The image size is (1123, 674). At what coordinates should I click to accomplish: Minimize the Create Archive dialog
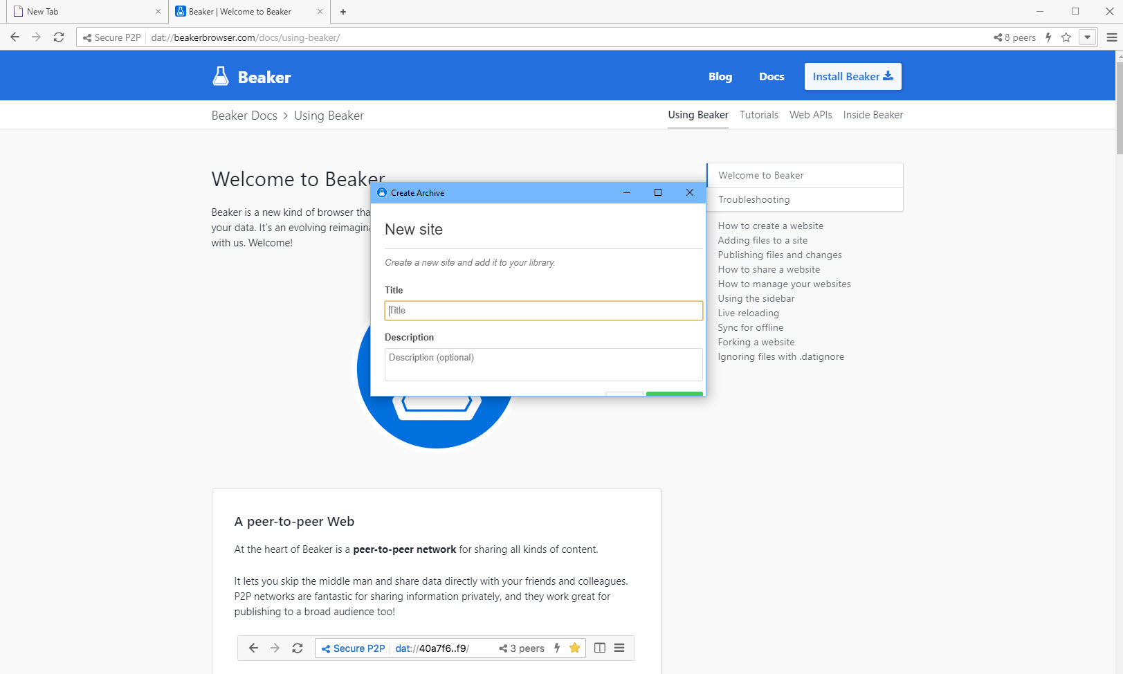tap(627, 192)
